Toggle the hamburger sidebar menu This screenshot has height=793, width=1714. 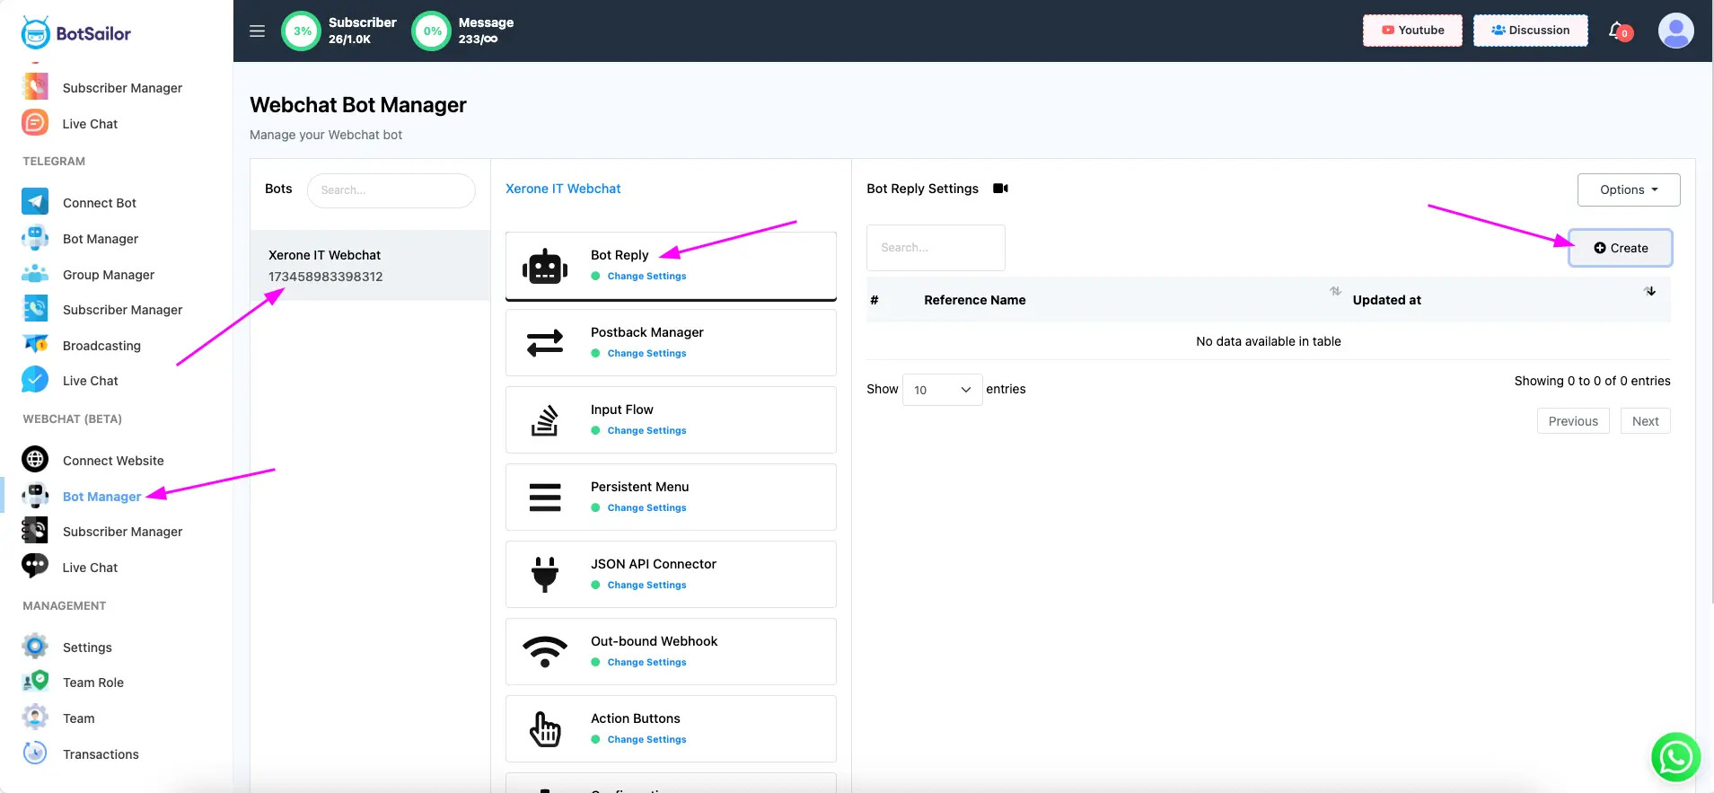coord(257,31)
